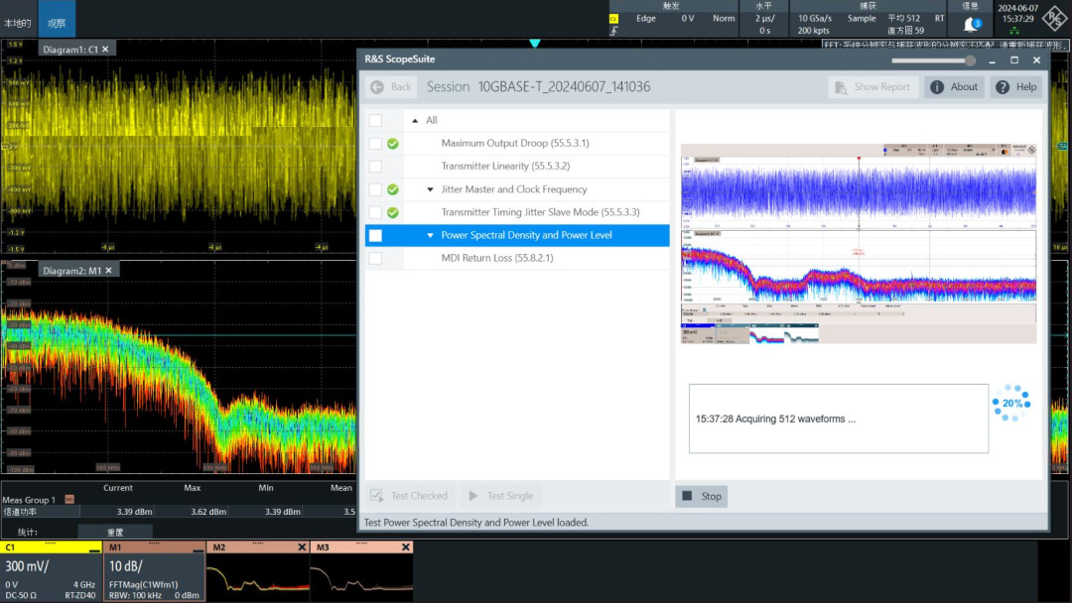Check the Maximum Output Droop checkbox
This screenshot has height=603, width=1072.
click(x=375, y=144)
